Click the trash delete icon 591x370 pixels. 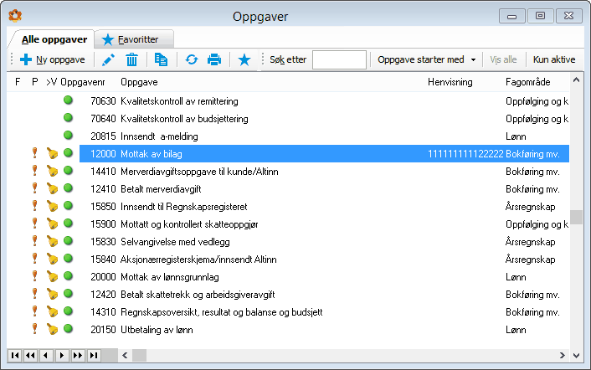pyautogui.click(x=131, y=59)
